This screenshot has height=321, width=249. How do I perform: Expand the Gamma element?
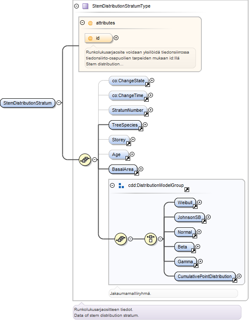click(201, 261)
